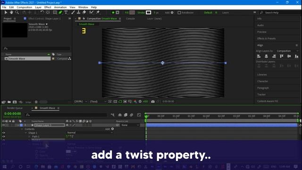Open the Smooth Wave composition name dropdown arrow
This screenshot has height=170, width=302.
pos(47,24)
